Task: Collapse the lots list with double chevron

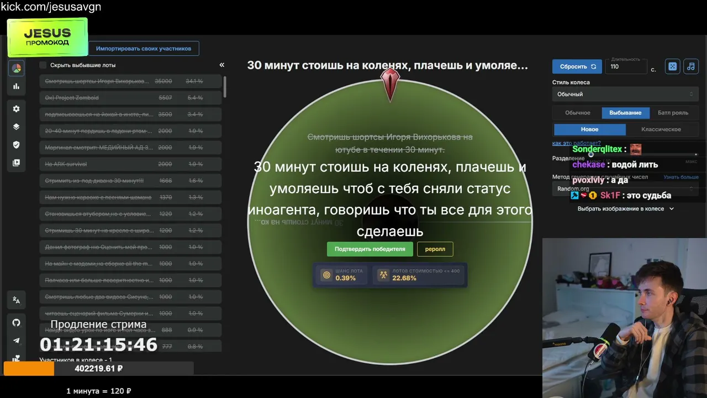Action: click(222, 65)
